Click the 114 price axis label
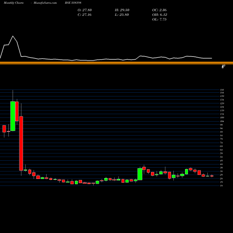Viewport: 233px width, 233px height. click(x=222, y=114)
